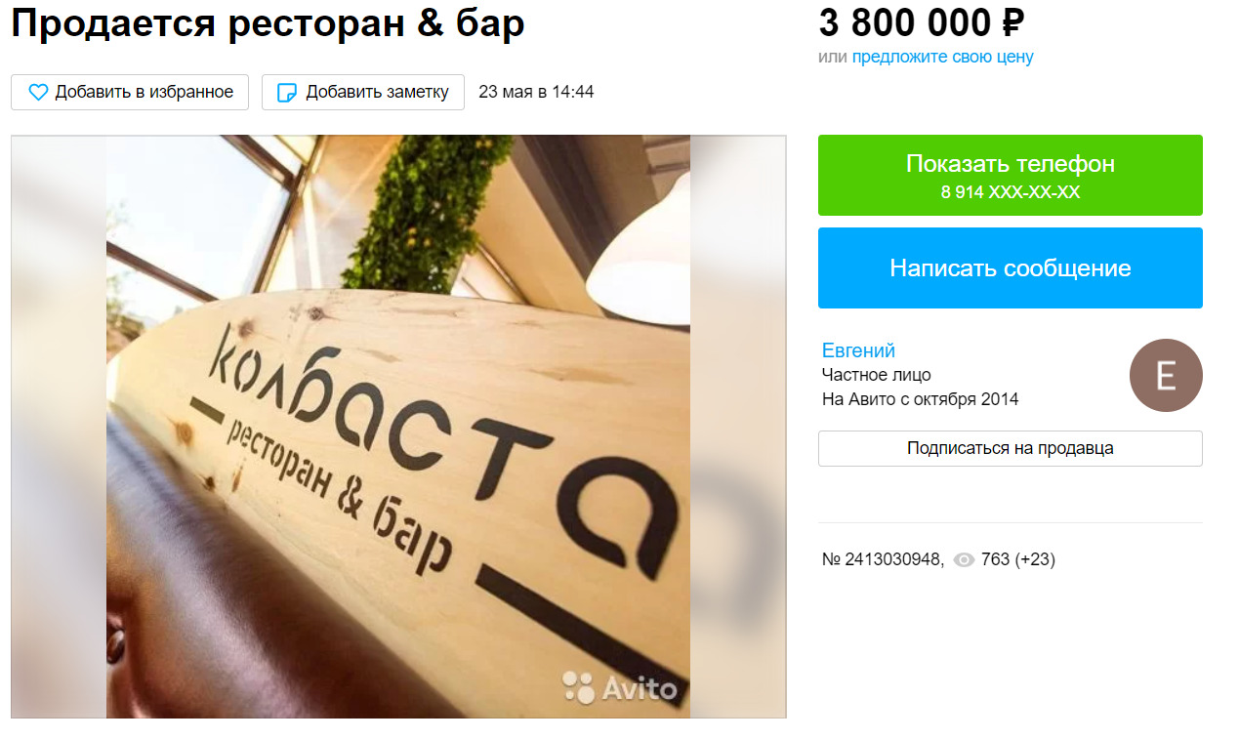Open the предложите свою цену link
This screenshot has width=1239, height=739.
[x=943, y=57]
